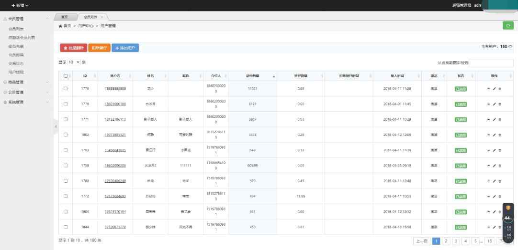Click the home icon in the breadcrumb
This screenshot has width=518, height=250.
tap(60, 26)
